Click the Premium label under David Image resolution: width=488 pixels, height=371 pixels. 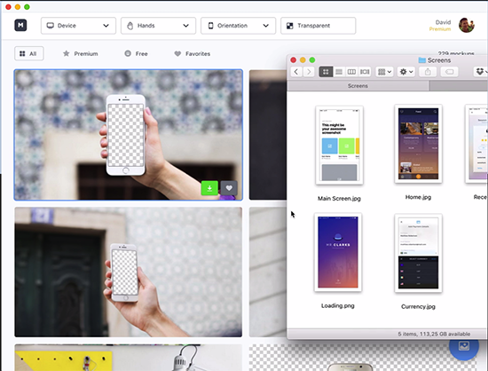(440, 29)
